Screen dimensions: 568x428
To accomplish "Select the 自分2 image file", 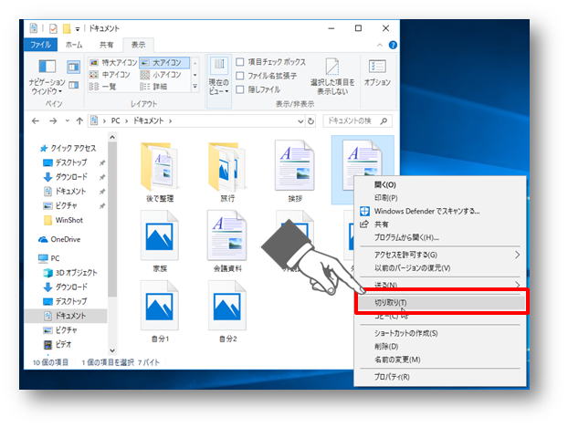I will (x=227, y=312).
